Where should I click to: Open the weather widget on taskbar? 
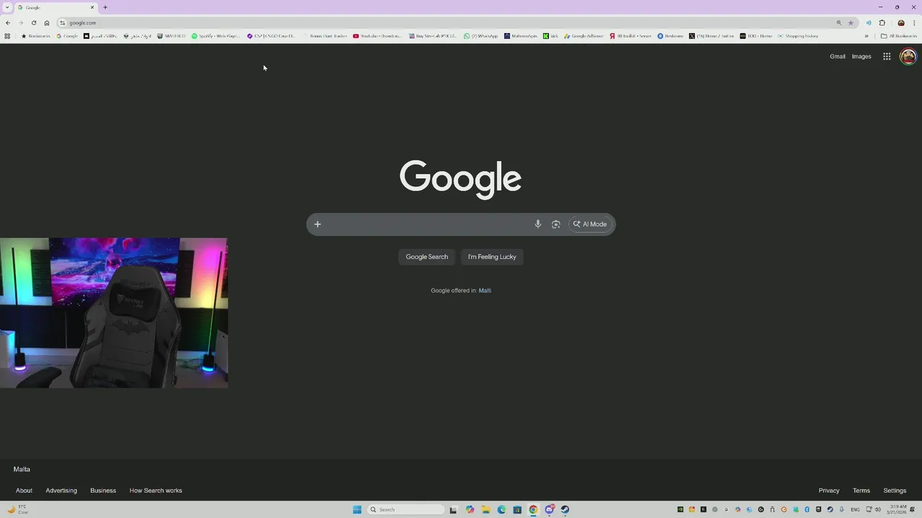[x=17, y=509]
